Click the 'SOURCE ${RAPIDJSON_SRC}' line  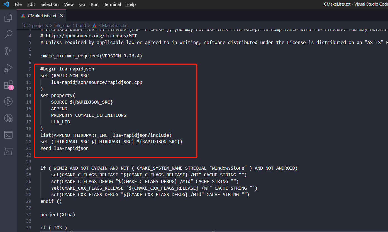coord(82,102)
